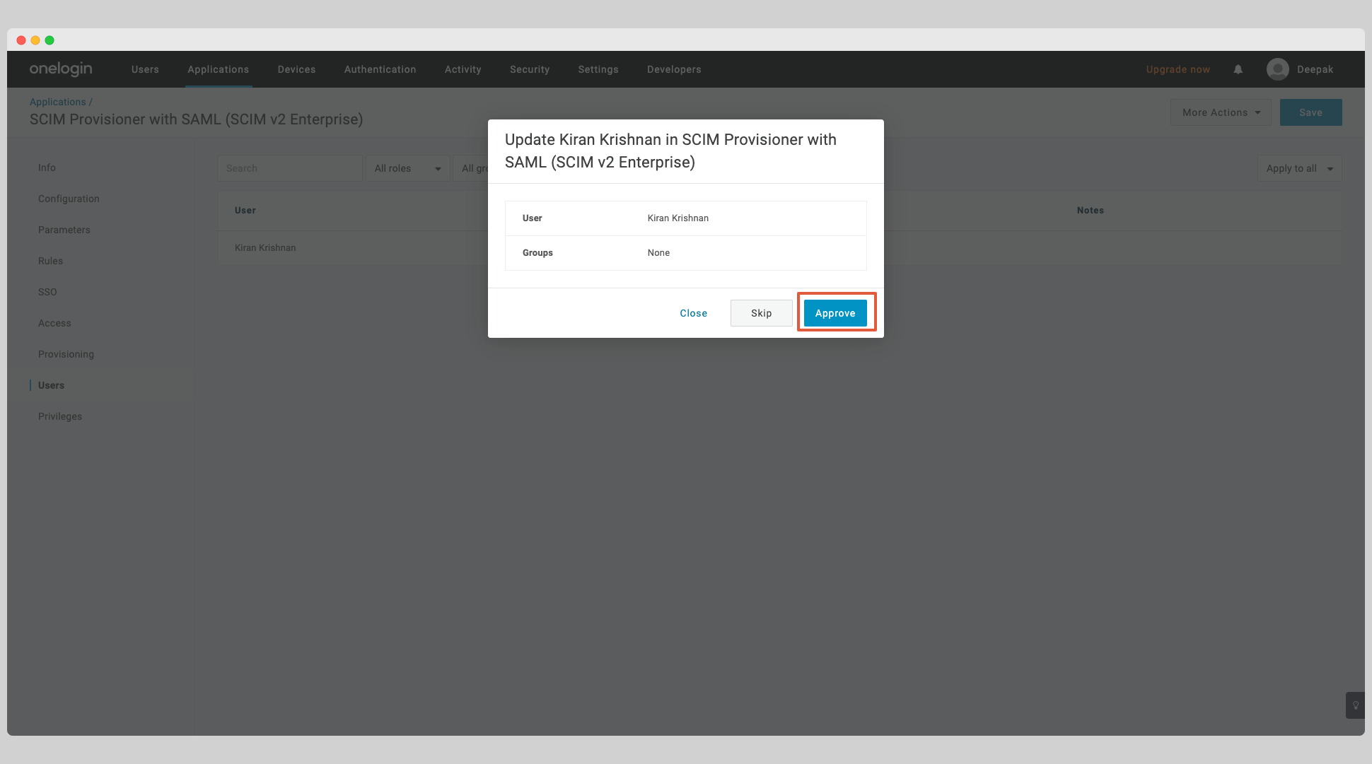Open the help lightbulb in the corner
This screenshot has width=1372, height=764.
(1355, 705)
